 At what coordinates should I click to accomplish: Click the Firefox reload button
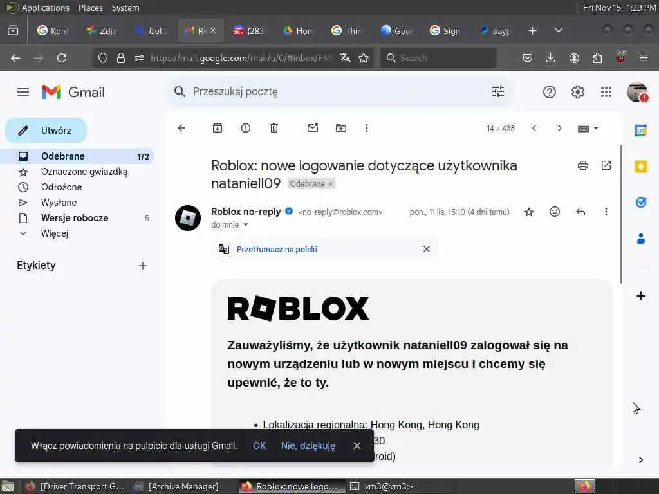click(62, 58)
